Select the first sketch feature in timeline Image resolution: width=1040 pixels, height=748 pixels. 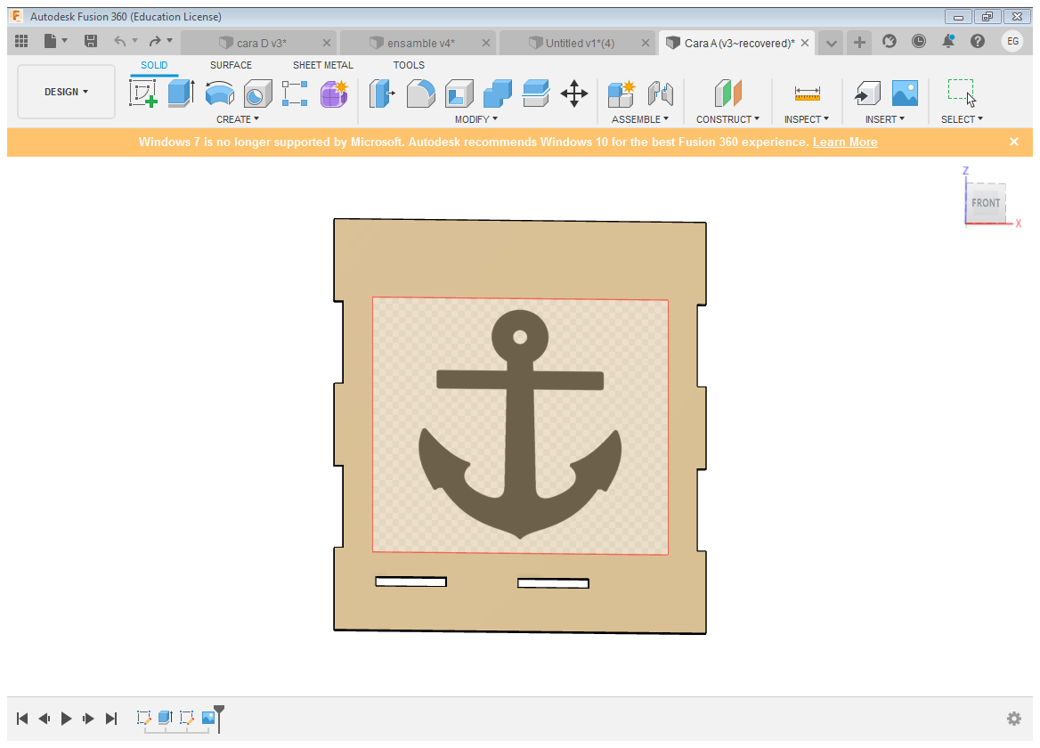144,718
